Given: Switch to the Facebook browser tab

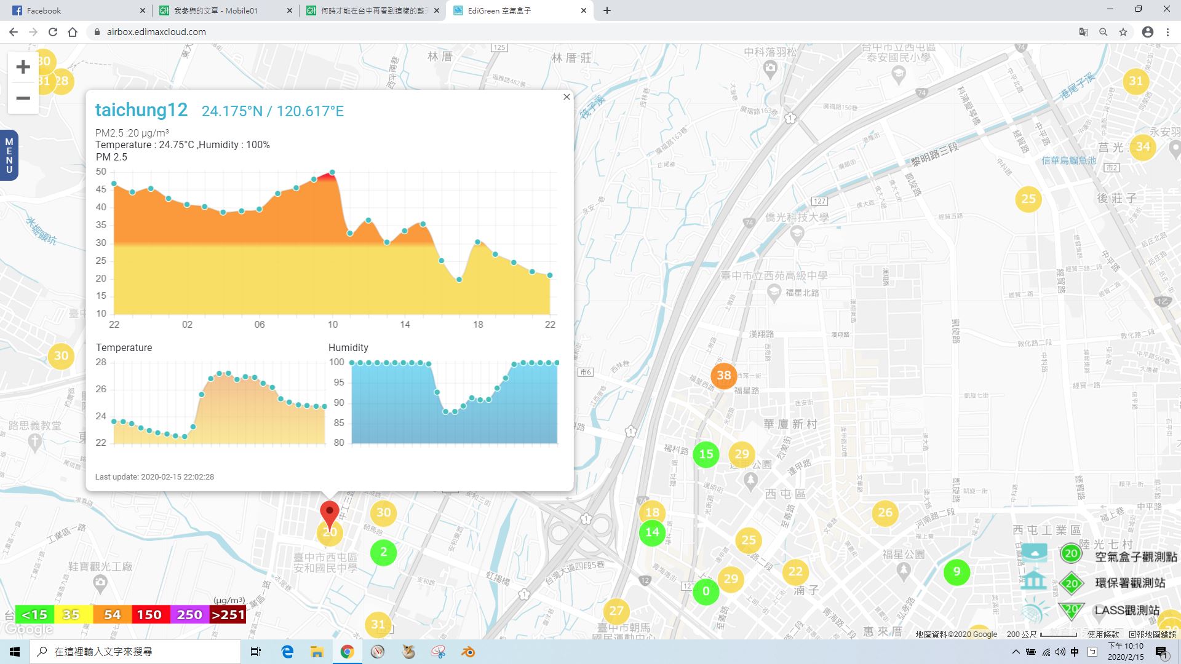Looking at the screenshot, I should [x=74, y=10].
